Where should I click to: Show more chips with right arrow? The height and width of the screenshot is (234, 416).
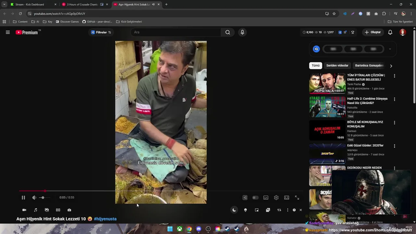(391, 66)
